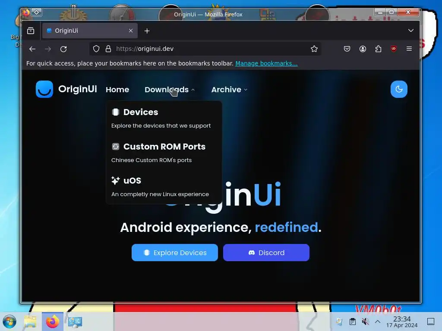Click "Explore the devices that we support" text
The height and width of the screenshot is (331, 442).
click(x=161, y=125)
